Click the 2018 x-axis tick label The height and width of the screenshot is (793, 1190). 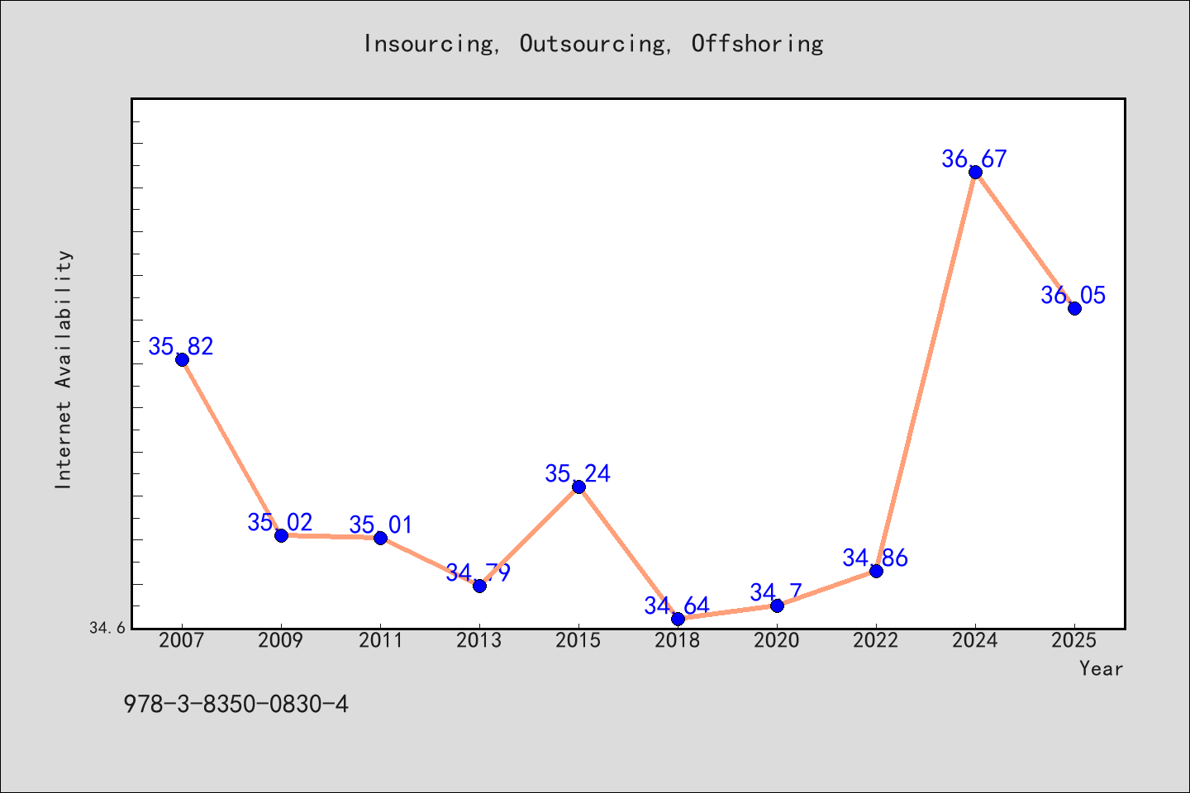[678, 640]
